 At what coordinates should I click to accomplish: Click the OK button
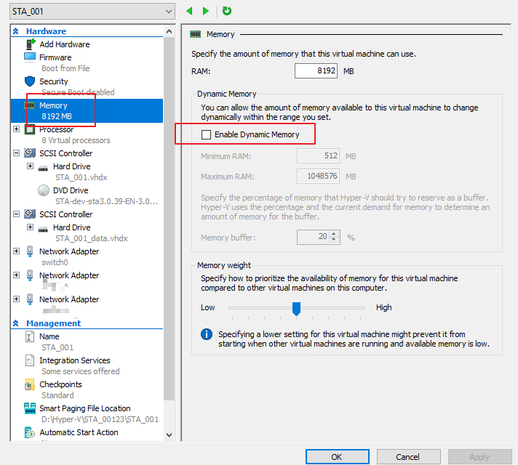pos(337,456)
